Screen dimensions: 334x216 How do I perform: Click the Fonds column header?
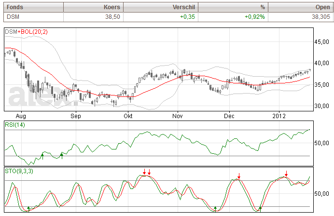tap(34, 7)
